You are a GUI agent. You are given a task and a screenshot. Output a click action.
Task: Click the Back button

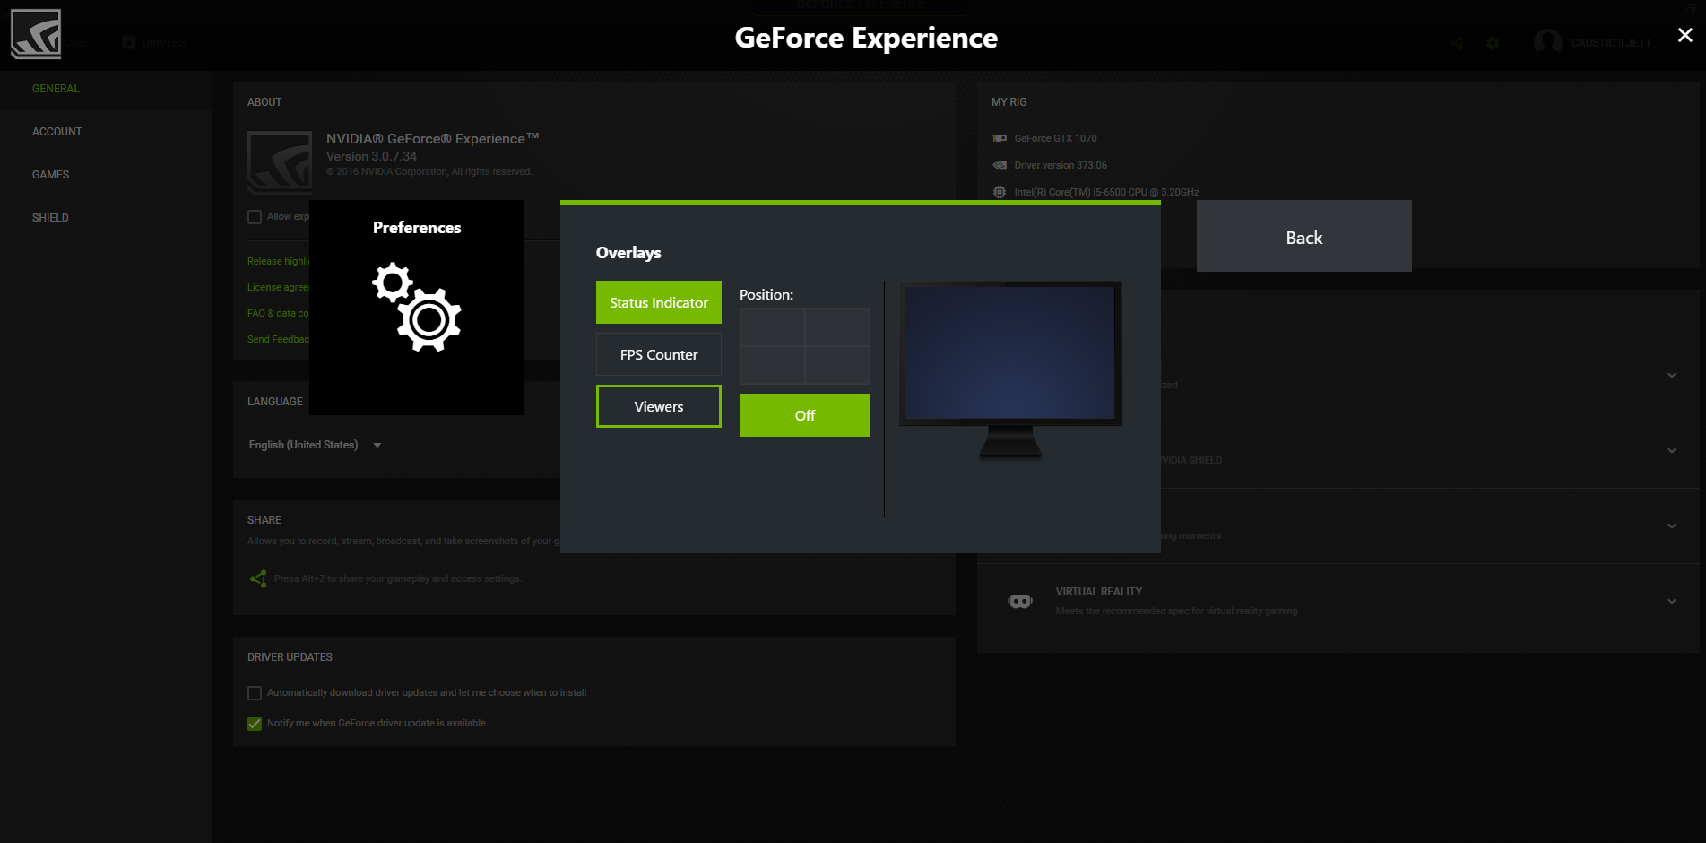[1304, 236]
